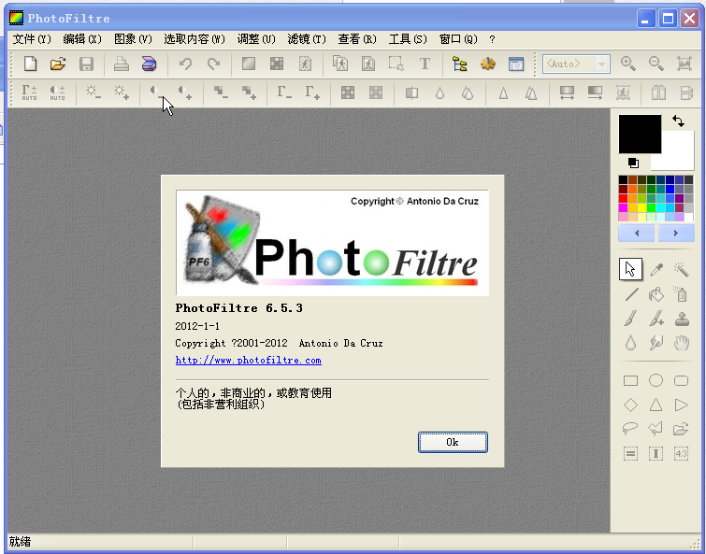This screenshot has width=706, height=554.
Task: Open the 图象(V) menu
Action: coord(133,39)
